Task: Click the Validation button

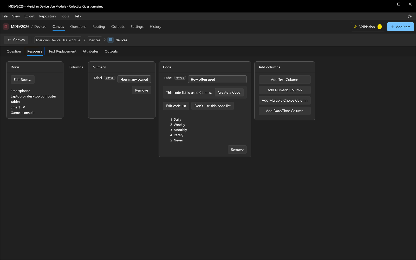Action: coord(368,27)
